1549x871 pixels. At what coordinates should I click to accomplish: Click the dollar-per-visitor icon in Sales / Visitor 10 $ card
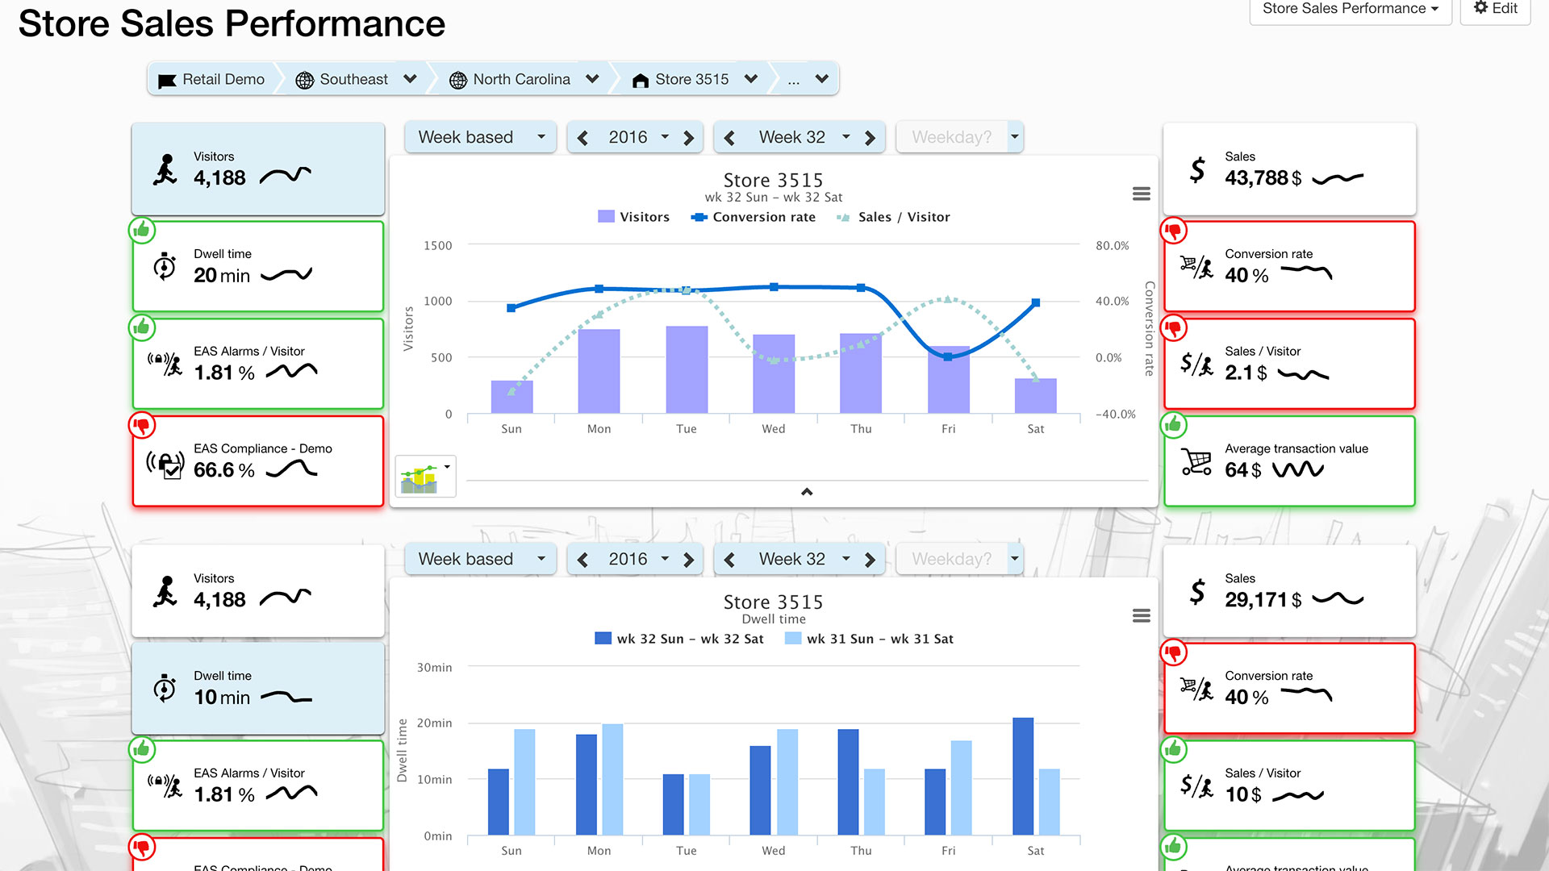(x=1196, y=786)
